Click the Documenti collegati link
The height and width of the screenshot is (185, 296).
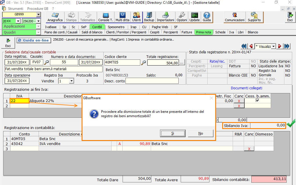click(246, 88)
